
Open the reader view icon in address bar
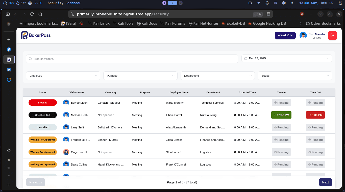(x=268, y=14)
